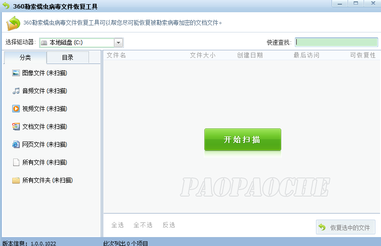
Task: Click the green arrow icon in title bar
Action: pyautogui.click(x=6, y=6)
